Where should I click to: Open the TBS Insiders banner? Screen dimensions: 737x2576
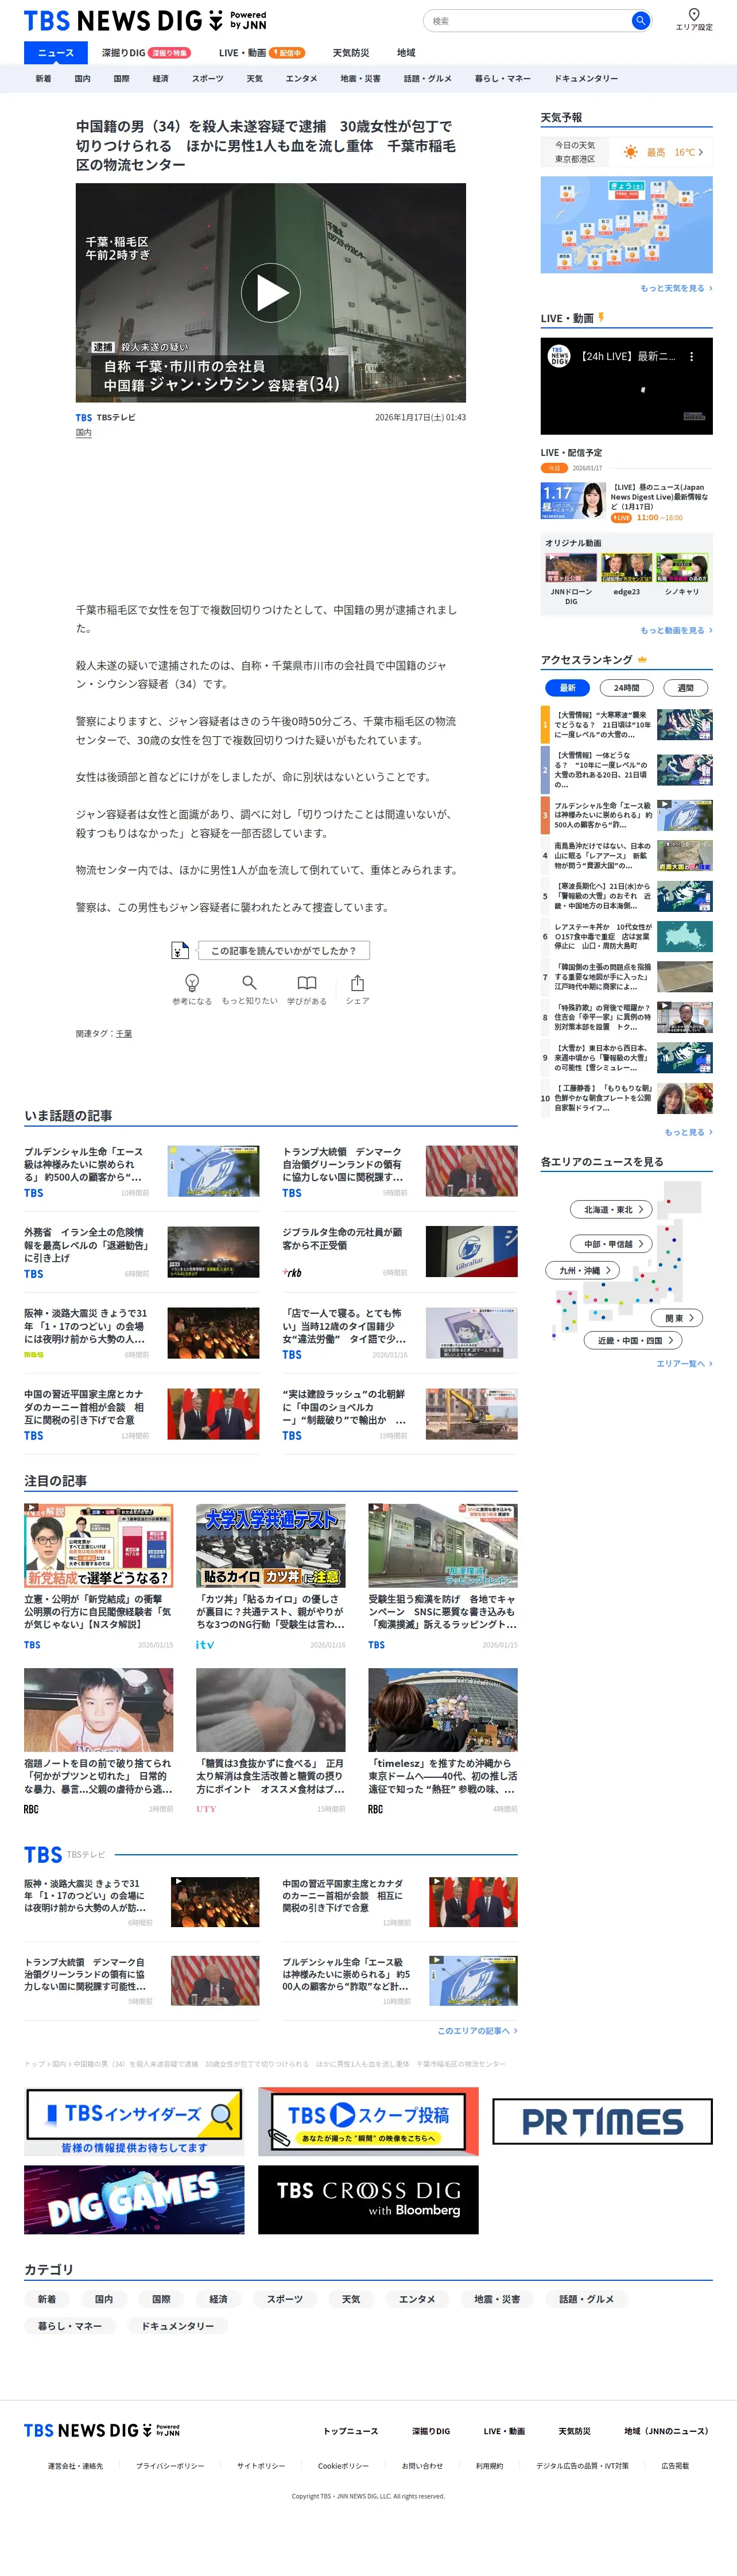coord(134,2121)
